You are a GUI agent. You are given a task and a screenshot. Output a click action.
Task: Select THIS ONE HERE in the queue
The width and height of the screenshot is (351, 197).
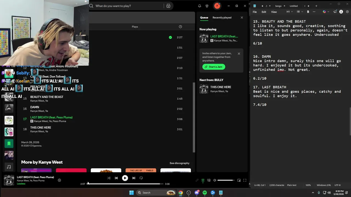(x=222, y=89)
